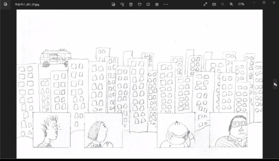279x161 pixels.
Task: Click the 27% zoom level value
Action: [241, 4]
